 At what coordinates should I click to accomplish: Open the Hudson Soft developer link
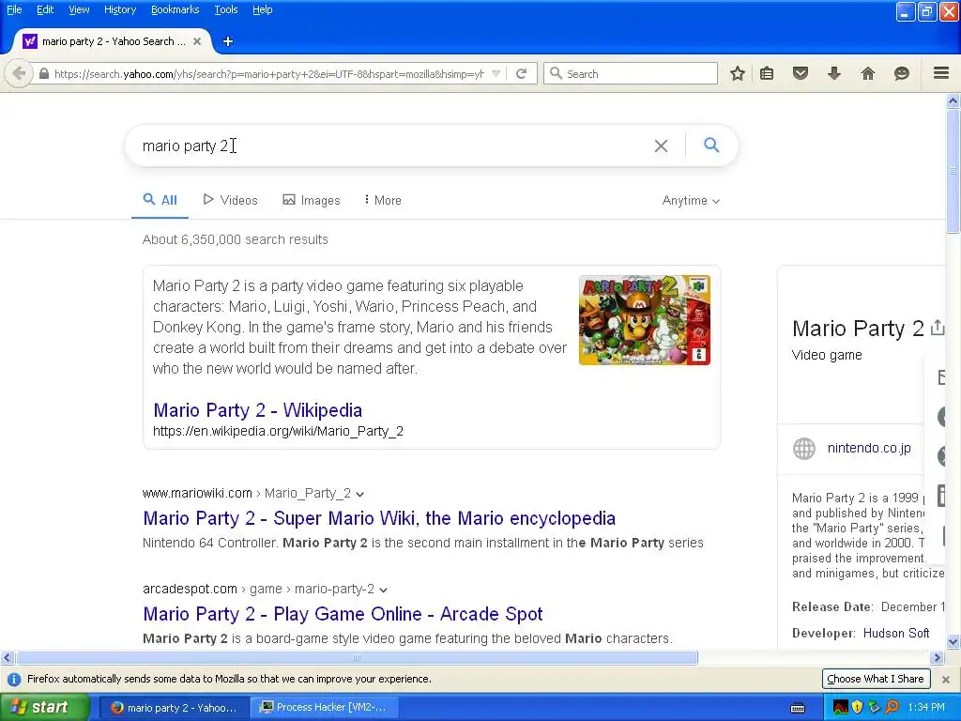pyautogui.click(x=896, y=633)
